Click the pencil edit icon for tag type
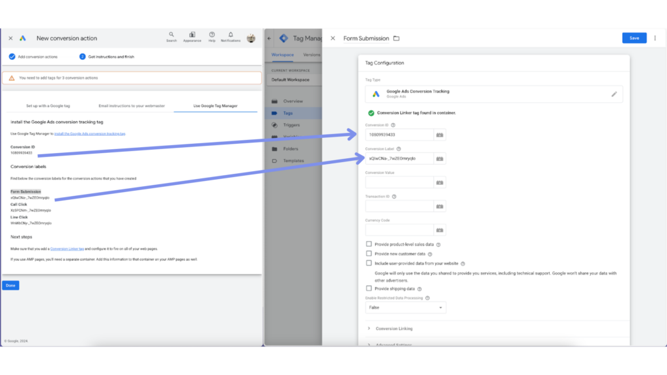Screen dimensions: 667x375 (614, 94)
